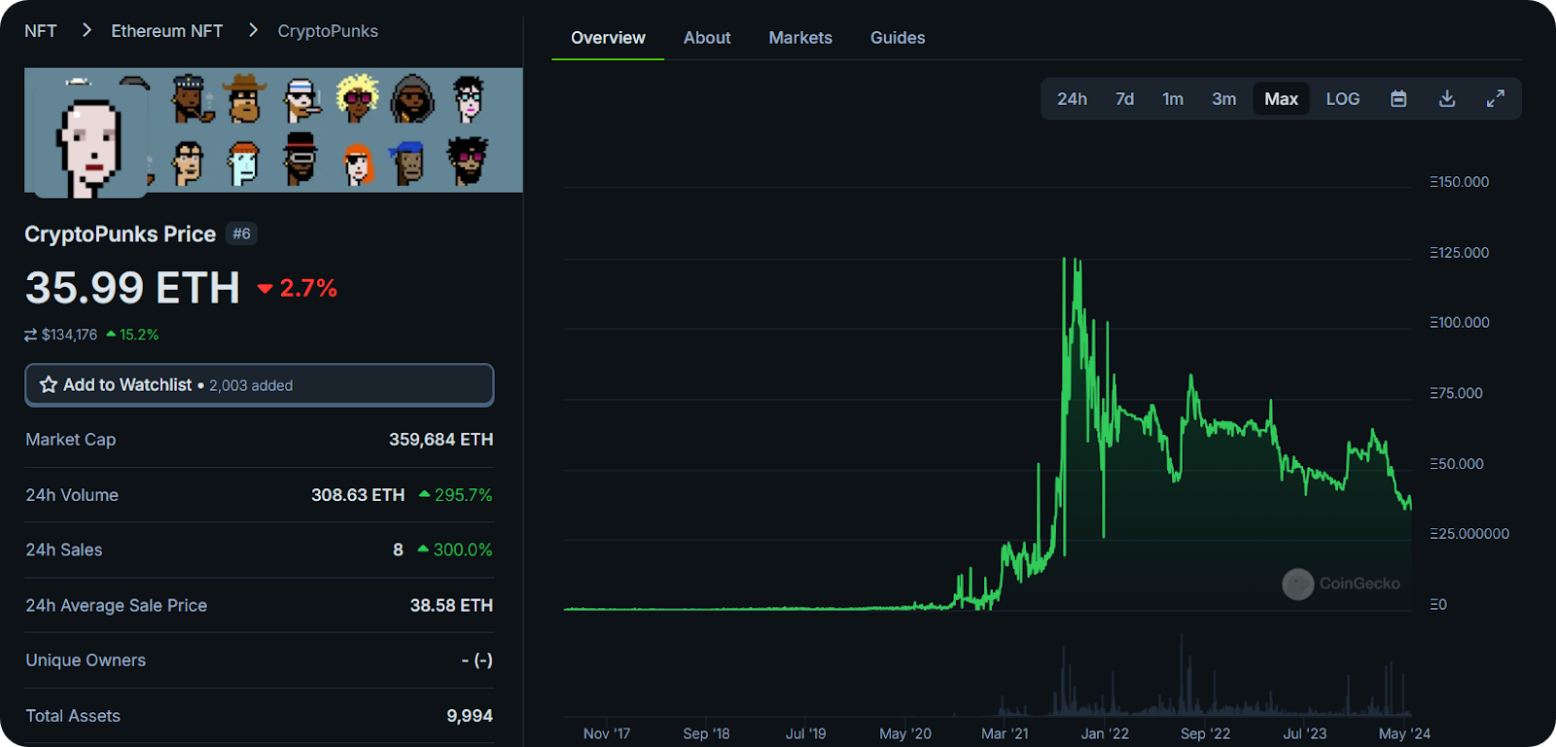The image size is (1556, 747).
Task: Click the Ξ75.000 y-axis label
Action: 1456,393
